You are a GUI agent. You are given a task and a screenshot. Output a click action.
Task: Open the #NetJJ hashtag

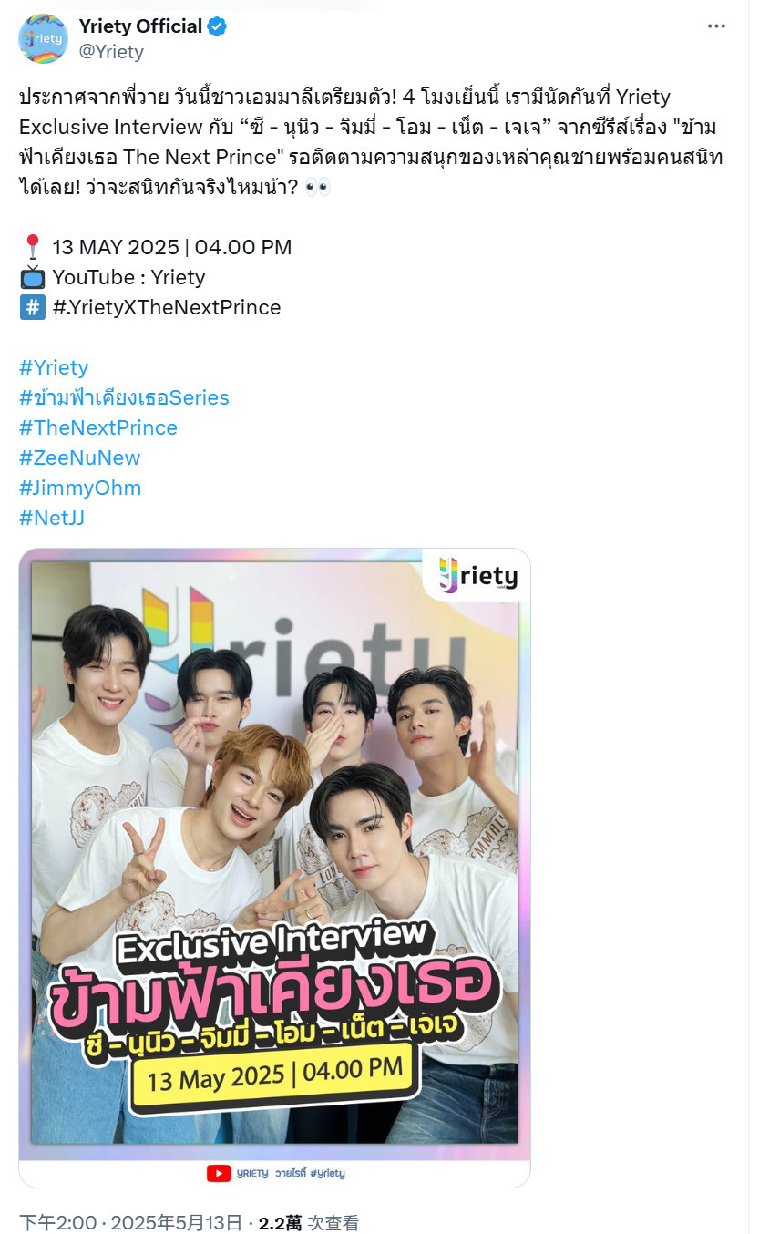point(51,518)
